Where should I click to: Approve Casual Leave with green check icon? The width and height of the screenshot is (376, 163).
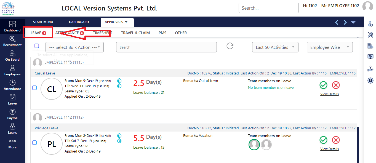pyautogui.click(x=323, y=85)
